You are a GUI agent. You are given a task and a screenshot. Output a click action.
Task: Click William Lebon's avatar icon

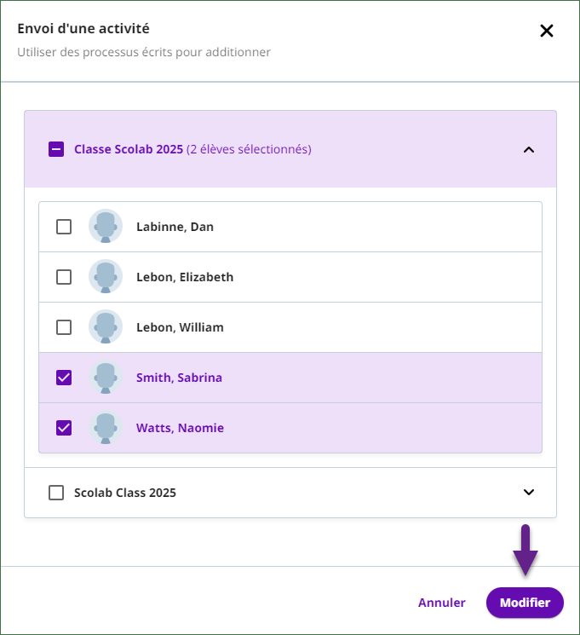pos(106,326)
